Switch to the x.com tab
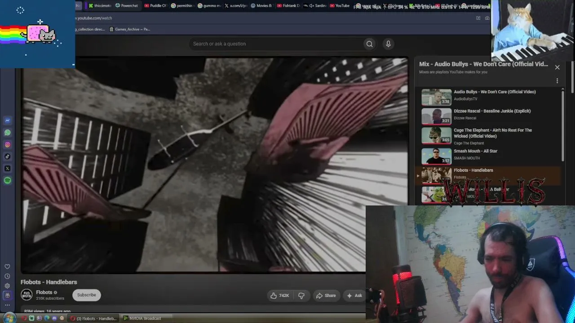The image size is (575, 323). (x=236, y=6)
